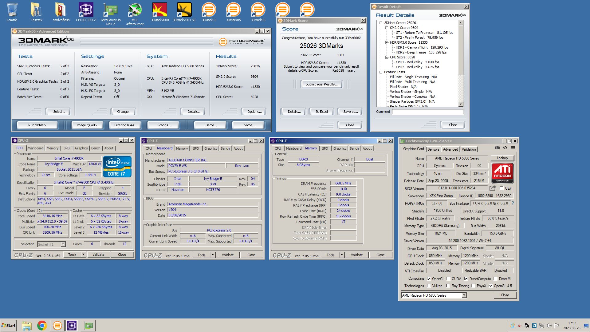Click the network tray icon
The image size is (590, 332).
pyautogui.click(x=541, y=325)
